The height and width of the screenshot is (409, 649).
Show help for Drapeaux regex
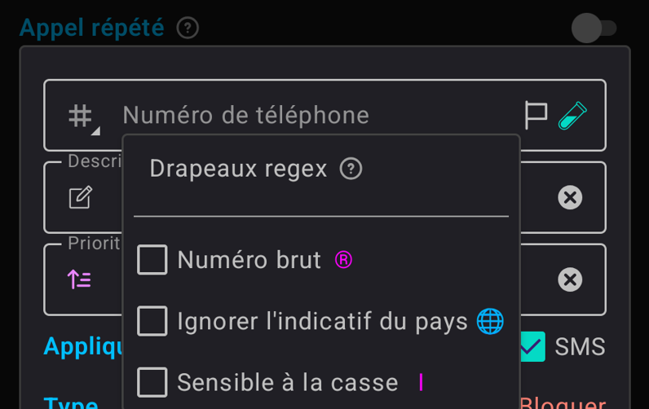click(351, 169)
